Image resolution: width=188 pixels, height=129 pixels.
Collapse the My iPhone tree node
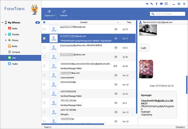pyautogui.click(x=2, y=22)
